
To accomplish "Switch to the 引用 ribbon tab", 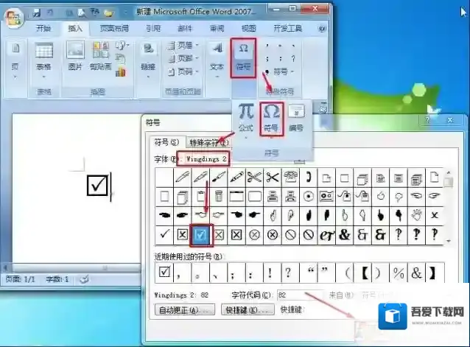I will tap(153, 29).
